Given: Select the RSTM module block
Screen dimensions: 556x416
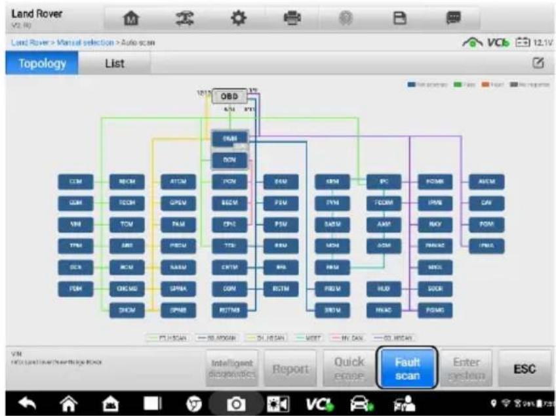Looking at the screenshot, I should [x=281, y=289].
